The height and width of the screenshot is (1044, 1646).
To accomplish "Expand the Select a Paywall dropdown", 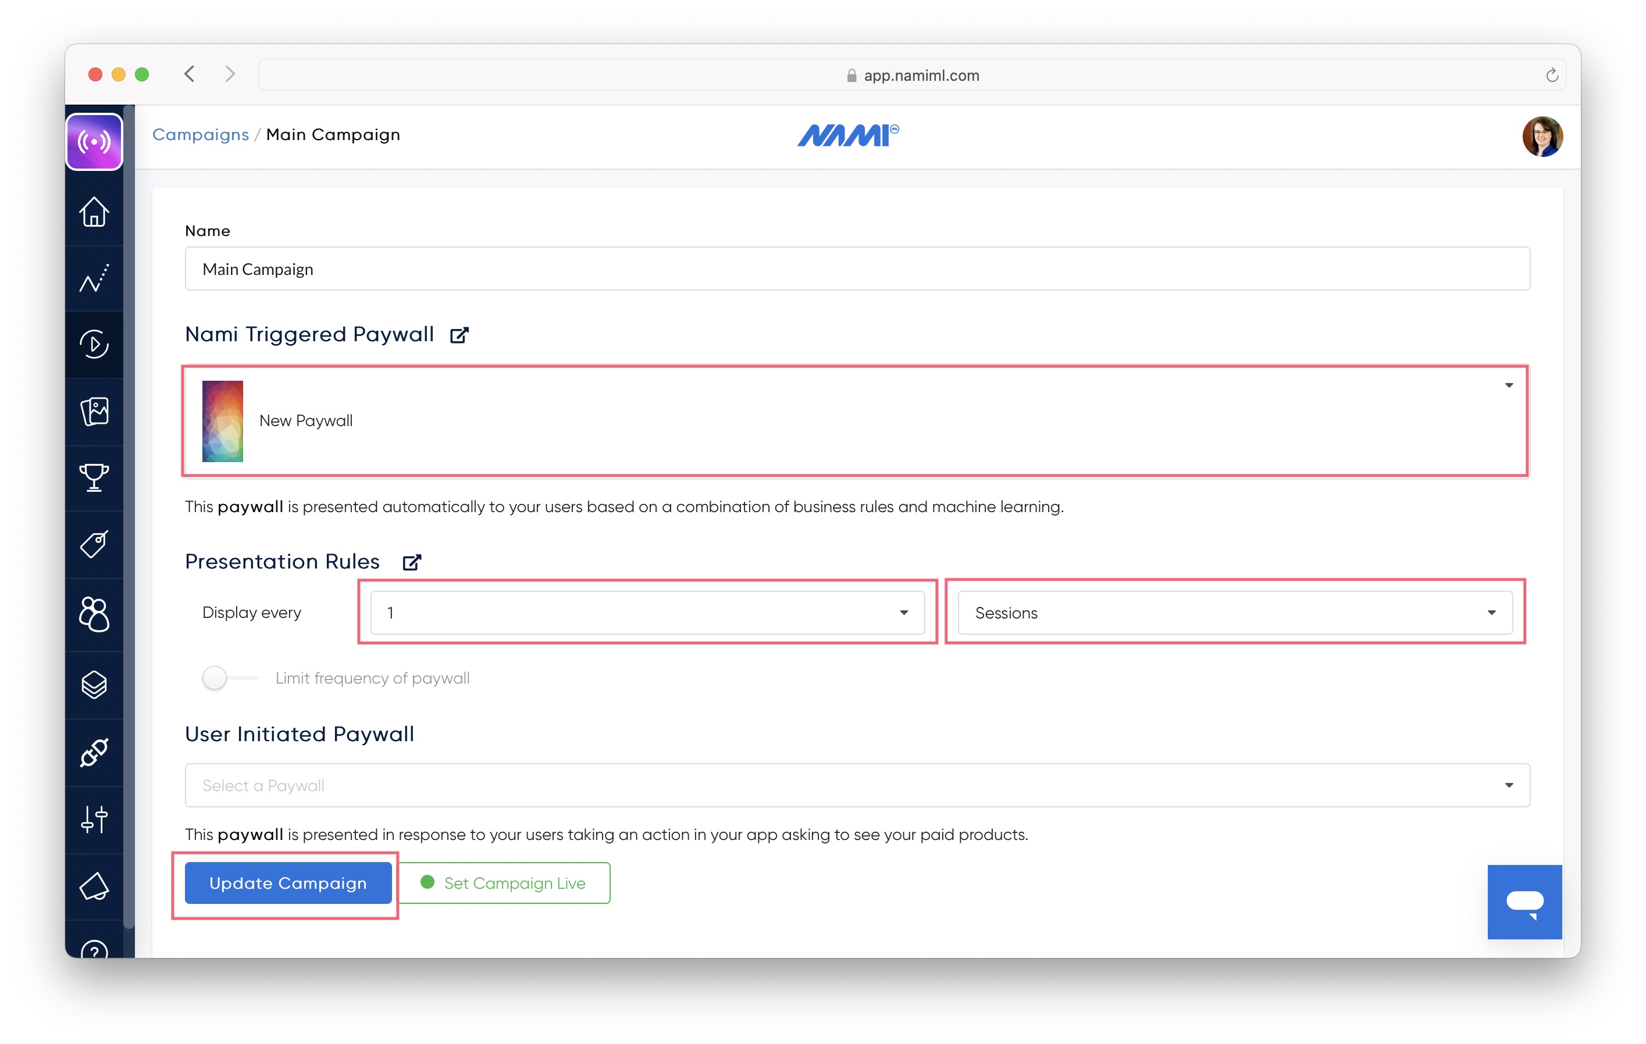I will click(x=857, y=786).
